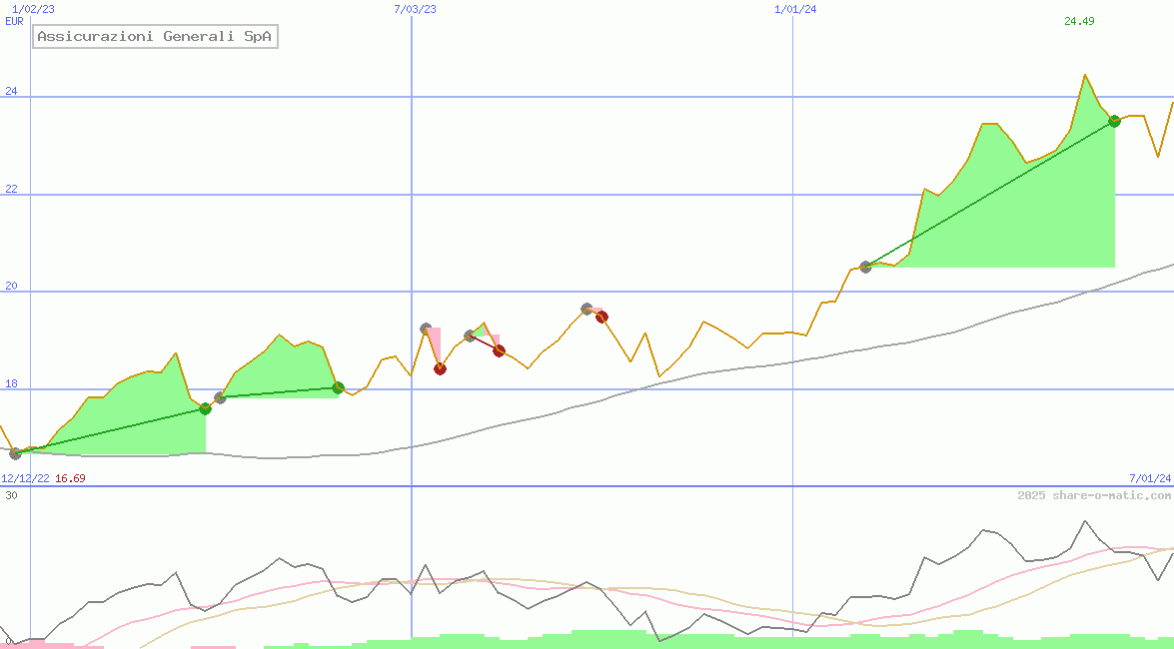Click the gray entry dot near 20.5

point(865,267)
